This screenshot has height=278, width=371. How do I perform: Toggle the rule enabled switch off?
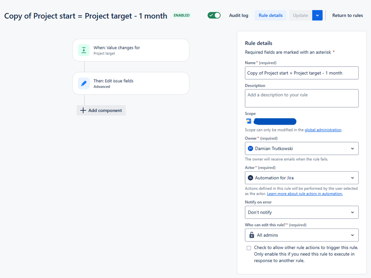pyautogui.click(x=214, y=15)
